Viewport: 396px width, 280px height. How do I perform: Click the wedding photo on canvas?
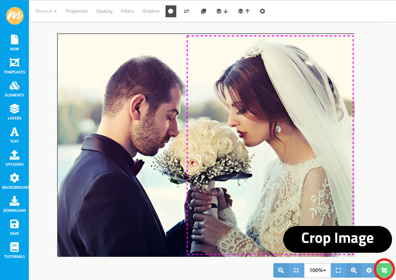[205, 145]
